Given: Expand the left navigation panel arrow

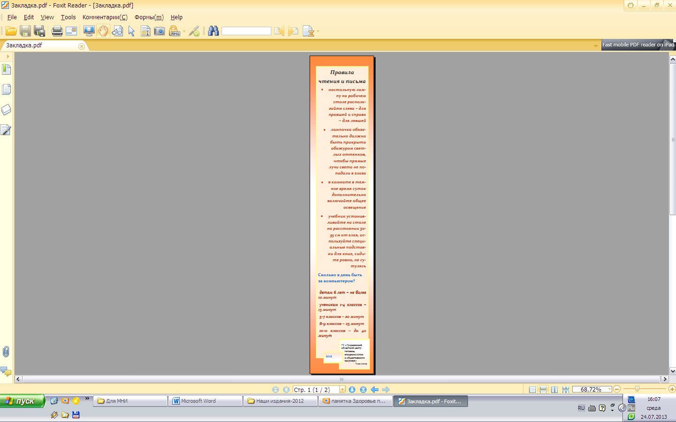Looking at the screenshot, I should tap(8, 56).
